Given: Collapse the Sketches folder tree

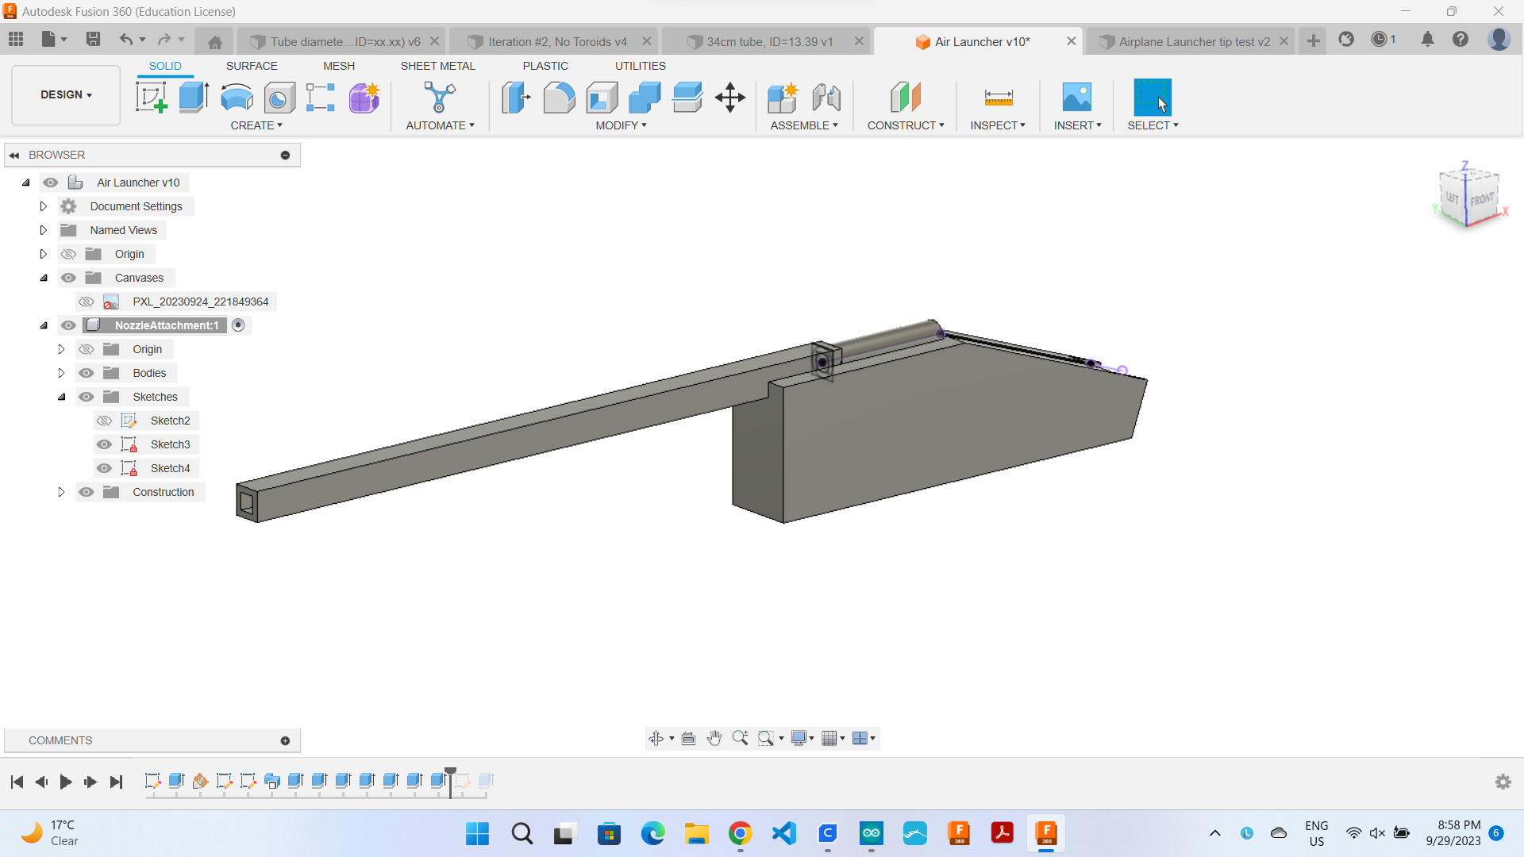Looking at the screenshot, I should tap(61, 397).
